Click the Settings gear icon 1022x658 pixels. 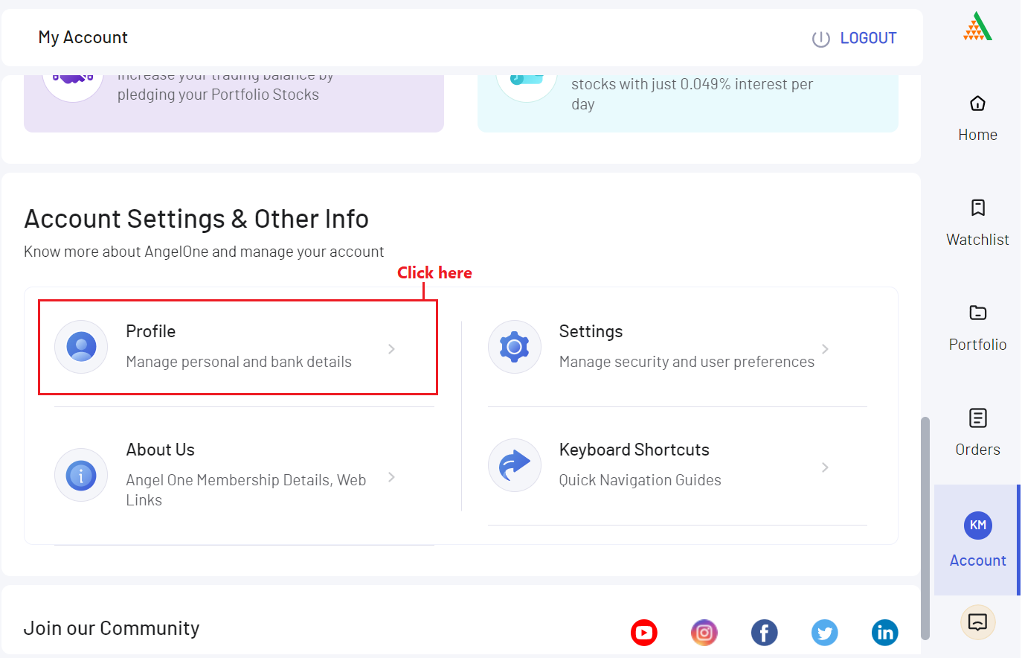point(514,347)
